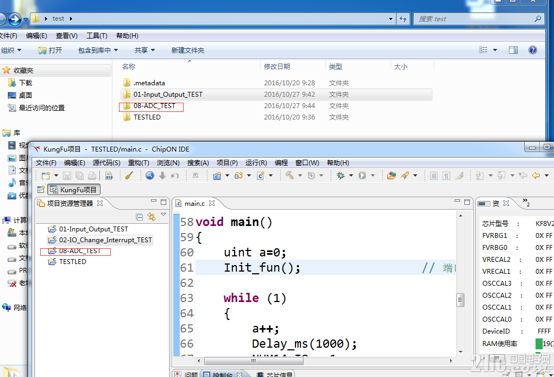The width and height of the screenshot is (554, 377).
Task: Select the TESTLED project in ChipON tree
Action: 67,261
